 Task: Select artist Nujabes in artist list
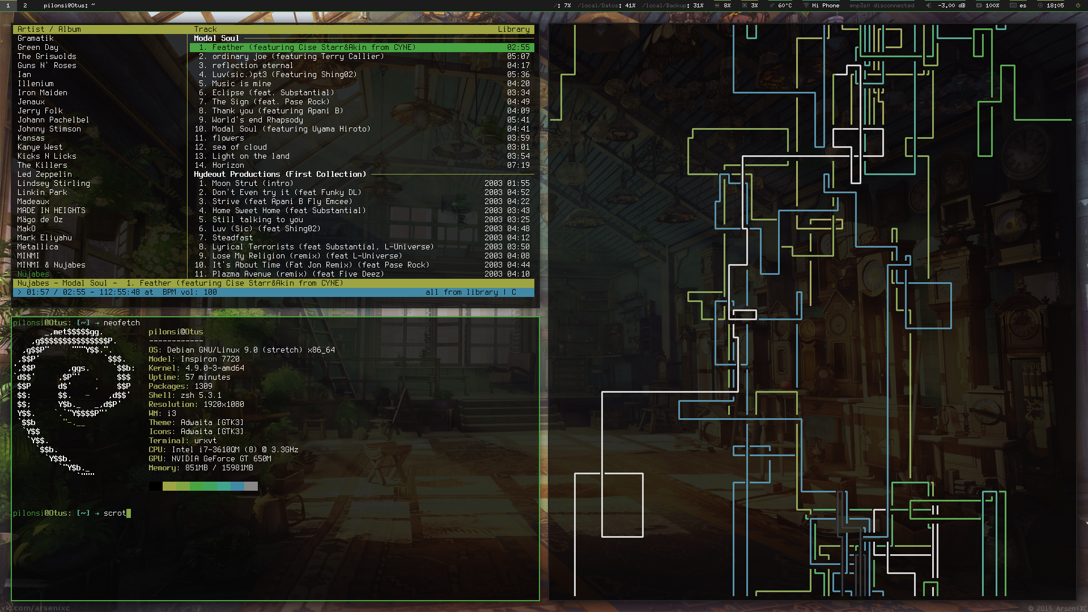pos(33,274)
